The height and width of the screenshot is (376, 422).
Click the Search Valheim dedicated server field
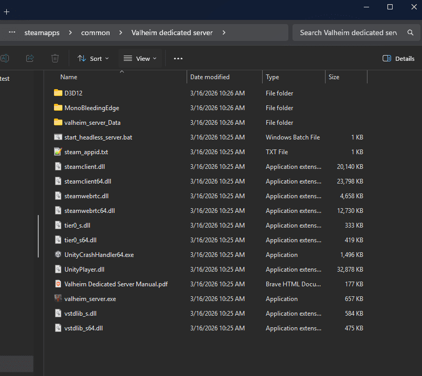point(348,33)
